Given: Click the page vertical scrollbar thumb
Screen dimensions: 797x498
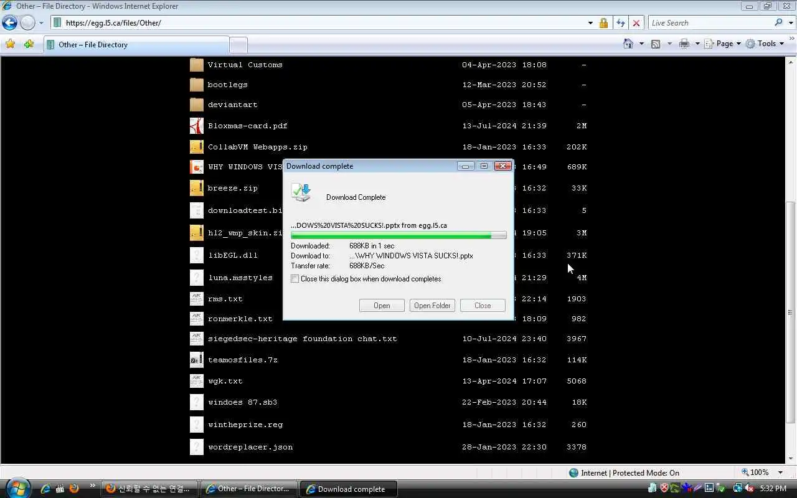Looking at the screenshot, I should click(x=791, y=311).
